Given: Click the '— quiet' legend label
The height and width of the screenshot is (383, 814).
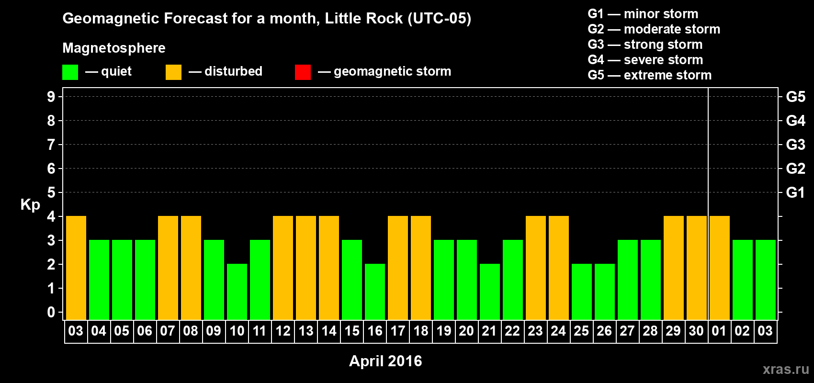Looking at the screenshot, I should coord(108,72).
